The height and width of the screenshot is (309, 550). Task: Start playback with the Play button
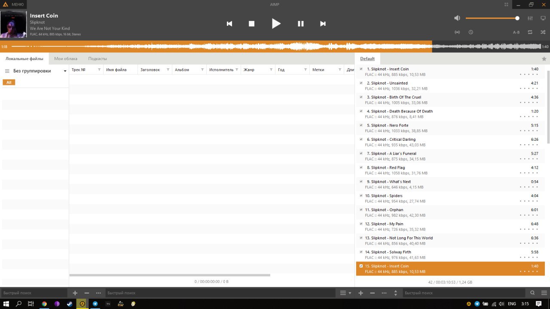point(276,24)
